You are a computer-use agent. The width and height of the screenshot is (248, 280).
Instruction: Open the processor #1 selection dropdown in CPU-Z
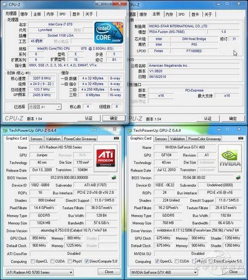click(x=45, y=107)
